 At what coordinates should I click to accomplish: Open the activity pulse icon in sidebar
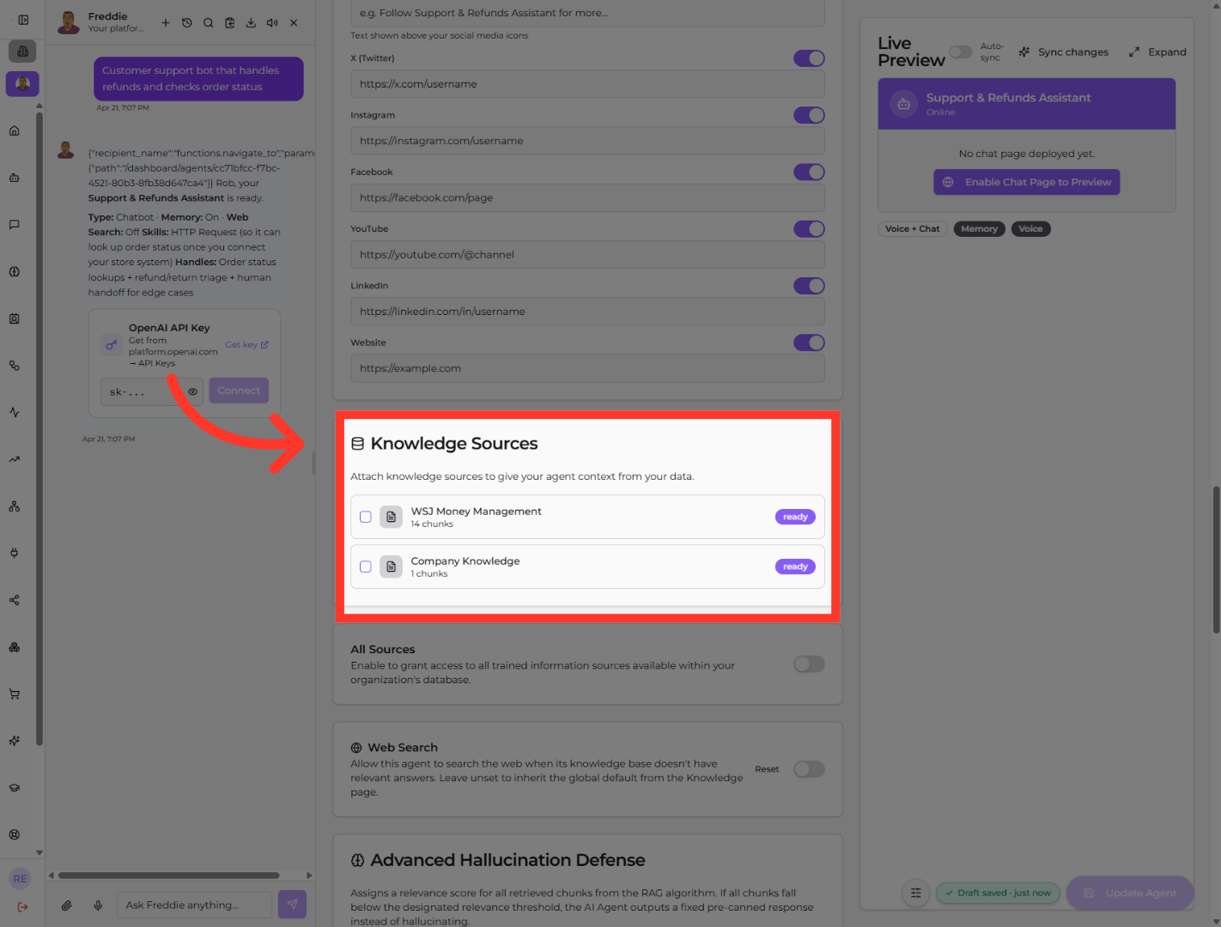[15, 412]
